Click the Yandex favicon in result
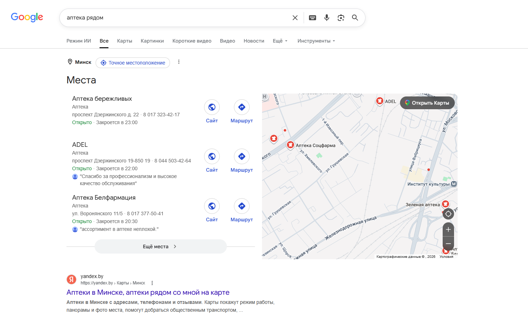Screen dimensions: 528x322 (71, 279)
